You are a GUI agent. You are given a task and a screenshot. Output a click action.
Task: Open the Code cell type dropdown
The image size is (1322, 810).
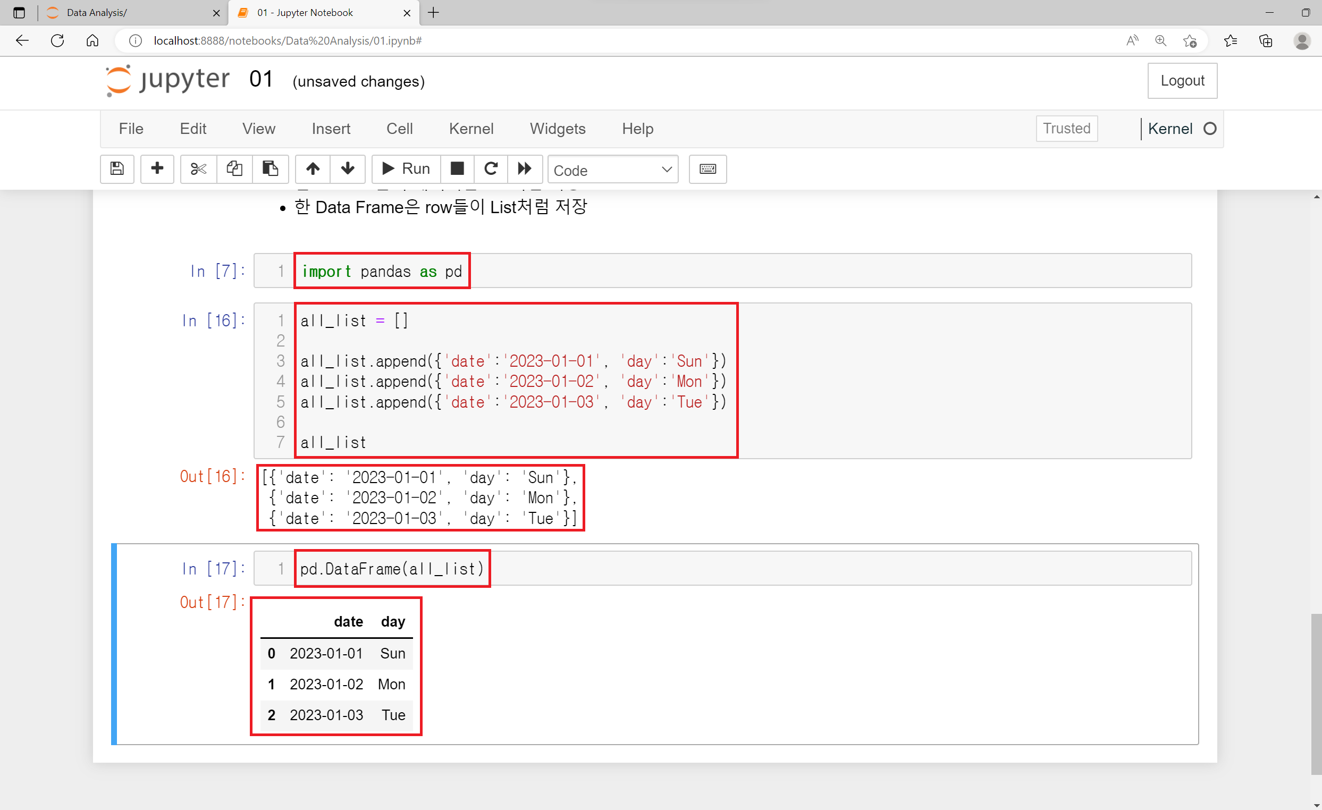point(612,170)
